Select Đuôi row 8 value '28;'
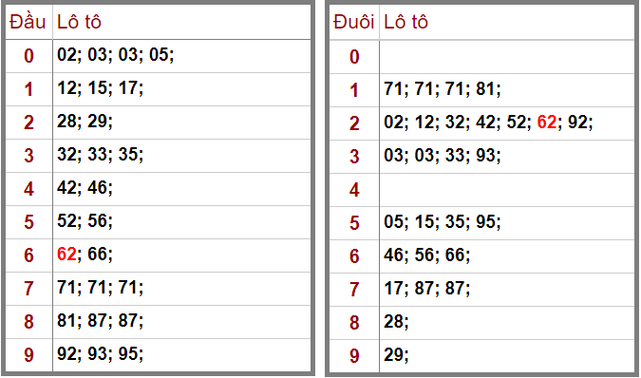641x378 pixels. pyautogui.click(x=396, y=322)
